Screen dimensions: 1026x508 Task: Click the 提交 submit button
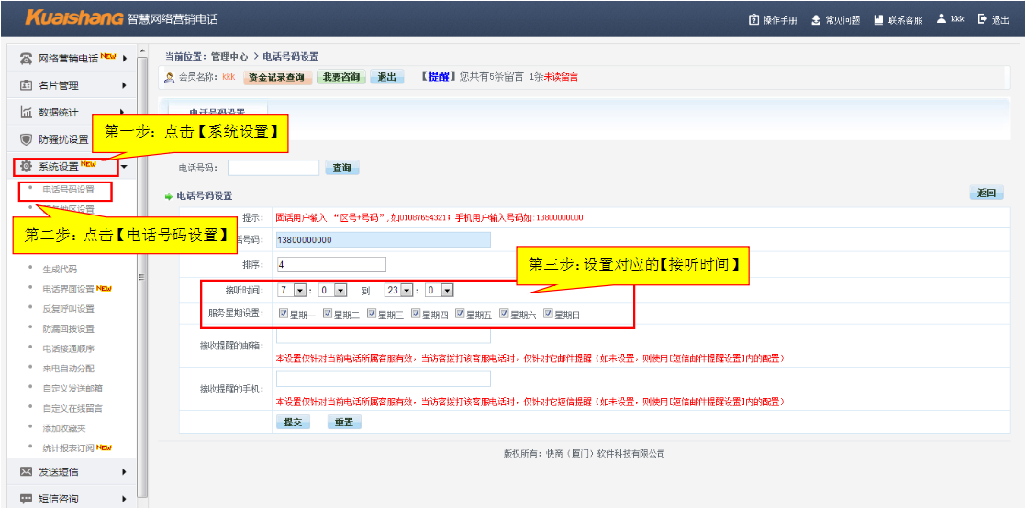pos(292,423)
